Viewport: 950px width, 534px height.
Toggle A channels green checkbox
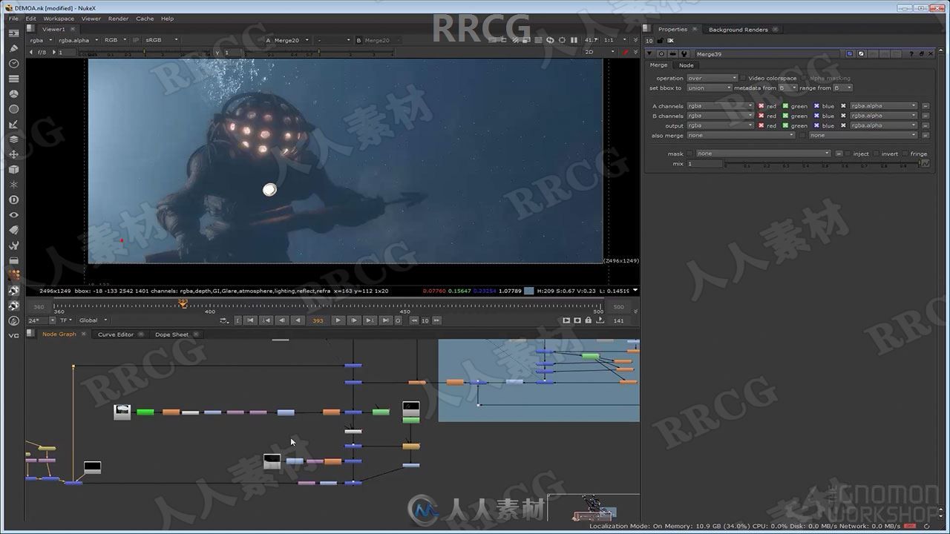[785, 106]
